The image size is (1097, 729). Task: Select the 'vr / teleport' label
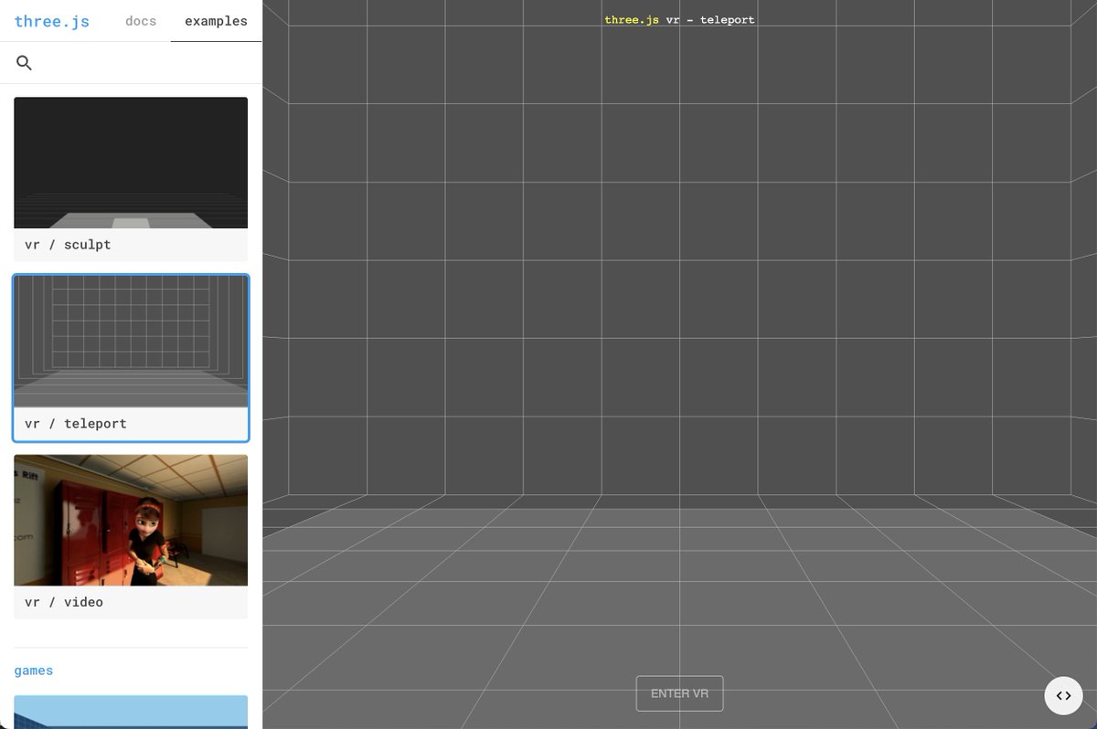point(76,424)
